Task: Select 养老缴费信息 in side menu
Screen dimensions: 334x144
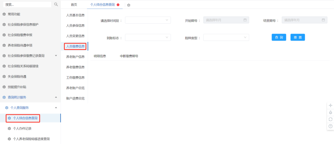Action: coord(75,67)
